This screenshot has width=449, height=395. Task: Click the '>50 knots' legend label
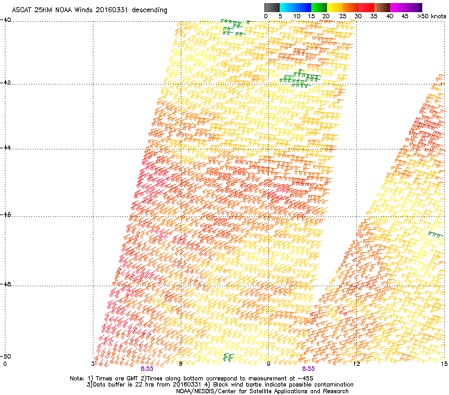(x=431, y=16)
